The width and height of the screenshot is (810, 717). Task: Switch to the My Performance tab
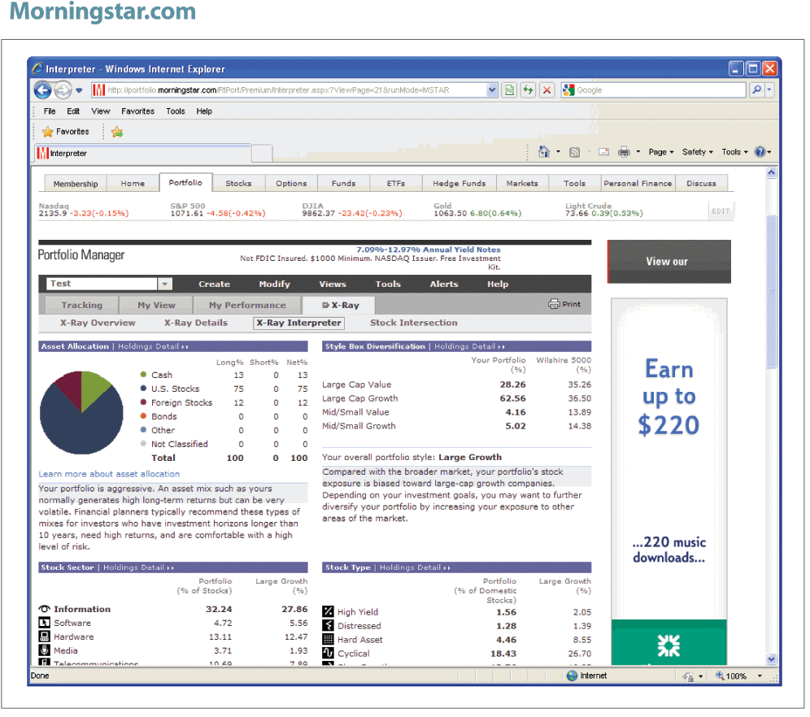(x=247, y=306)
